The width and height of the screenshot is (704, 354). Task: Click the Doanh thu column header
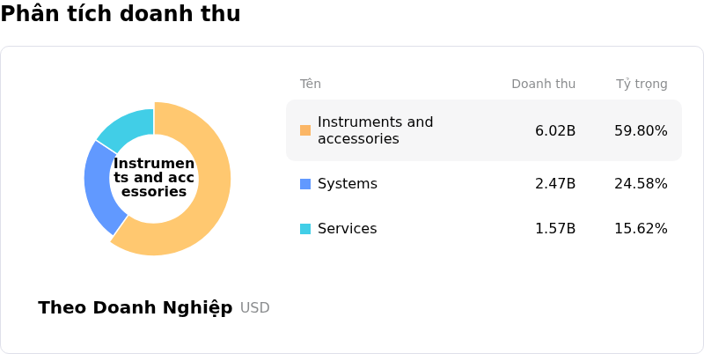(x=543, y=85)
